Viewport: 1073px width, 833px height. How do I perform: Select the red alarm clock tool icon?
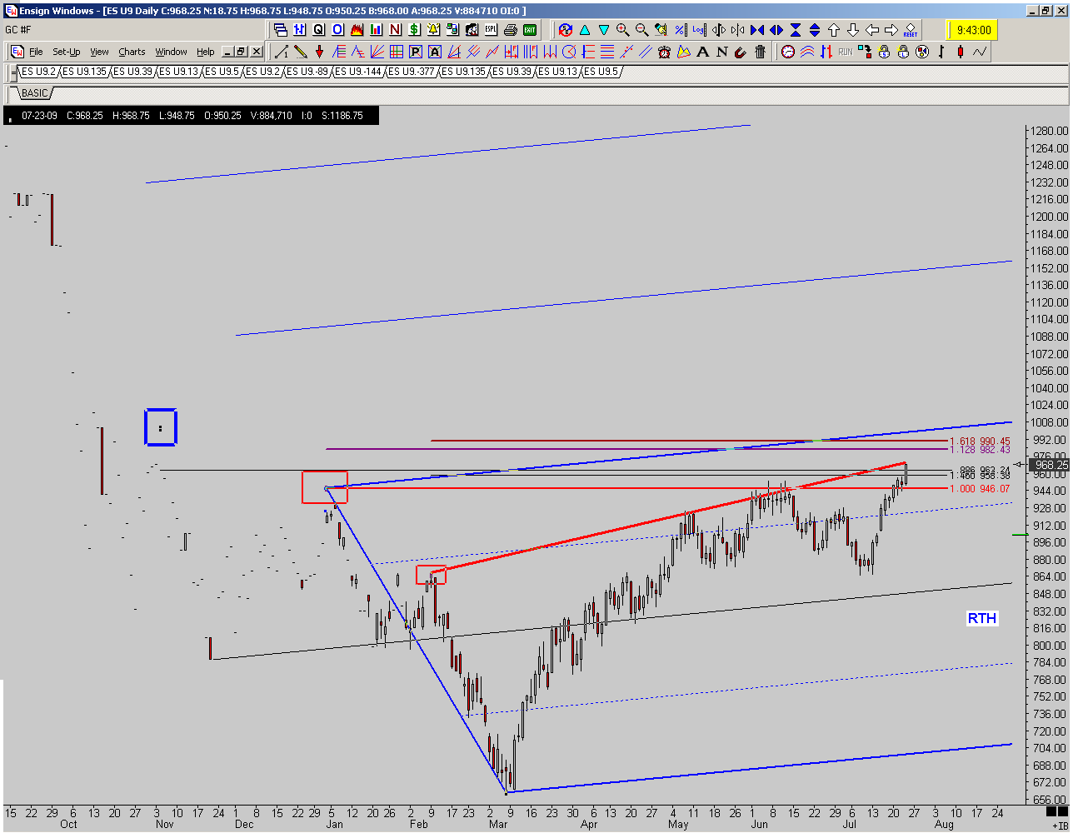pyautogui.click(x=665, y=52)
